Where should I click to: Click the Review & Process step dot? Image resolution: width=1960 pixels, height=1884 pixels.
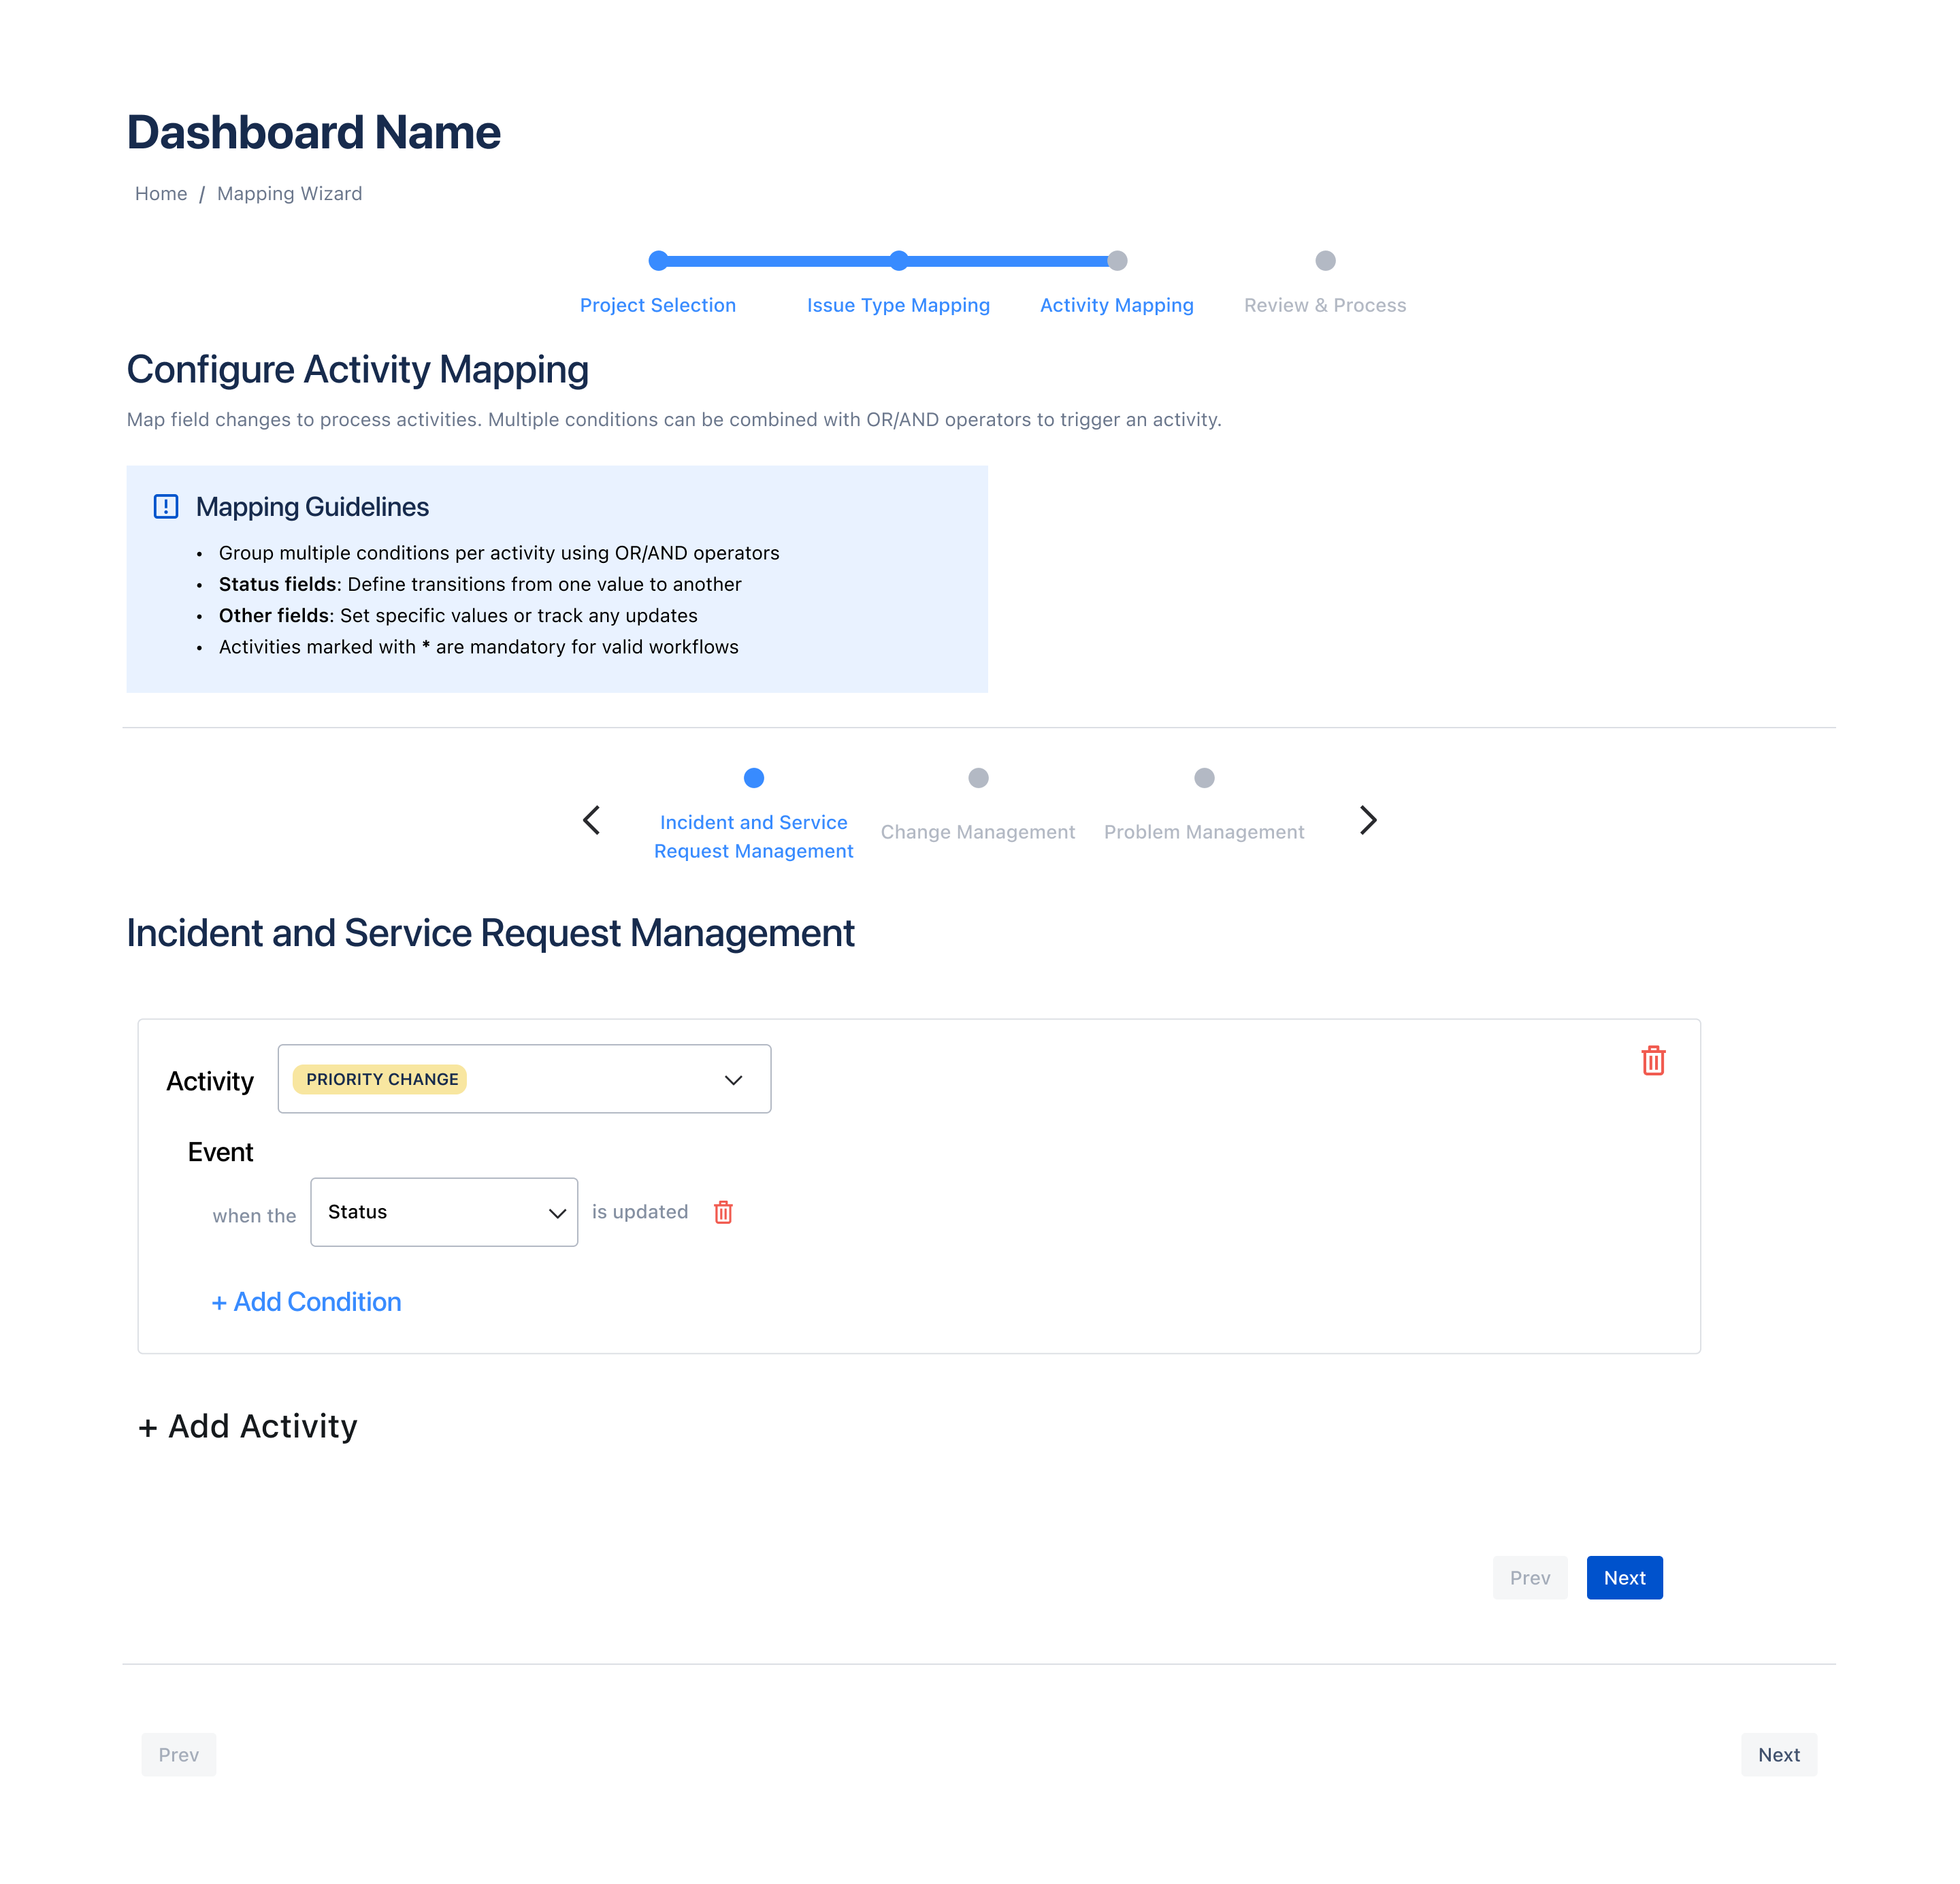click(1325, 261)
